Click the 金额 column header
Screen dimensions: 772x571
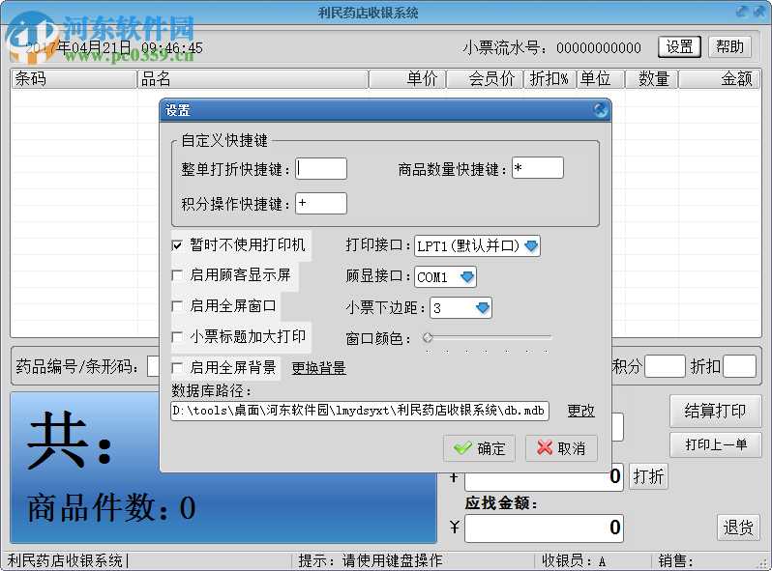pyautogui.click(x=720, y=78)
